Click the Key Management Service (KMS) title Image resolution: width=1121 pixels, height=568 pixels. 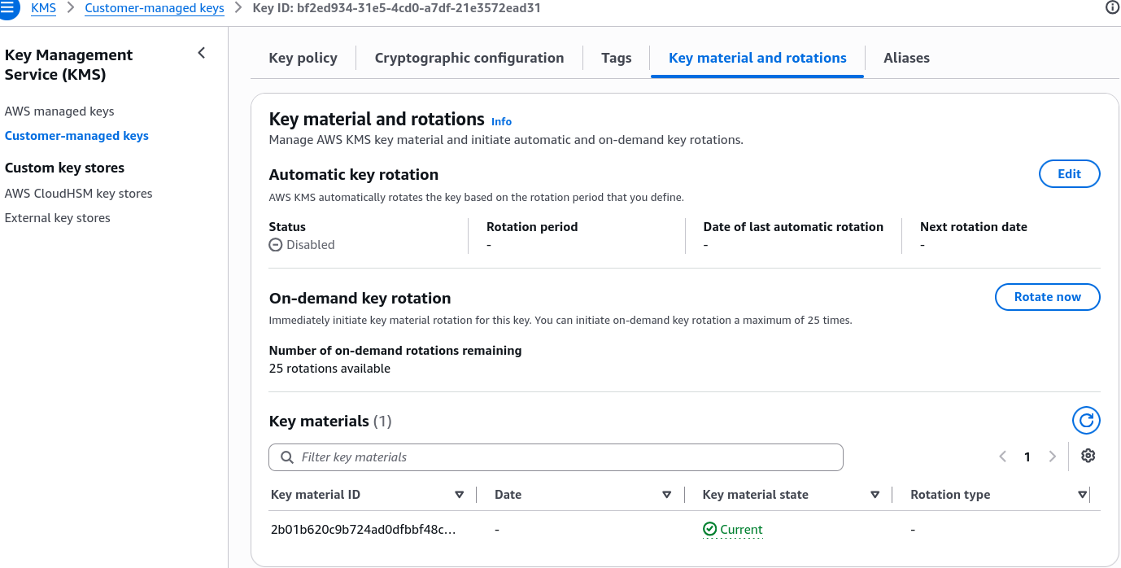tap(68, 64)
